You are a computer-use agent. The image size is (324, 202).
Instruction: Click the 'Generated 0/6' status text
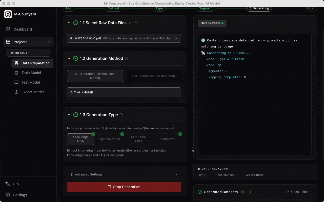(225, 175)
